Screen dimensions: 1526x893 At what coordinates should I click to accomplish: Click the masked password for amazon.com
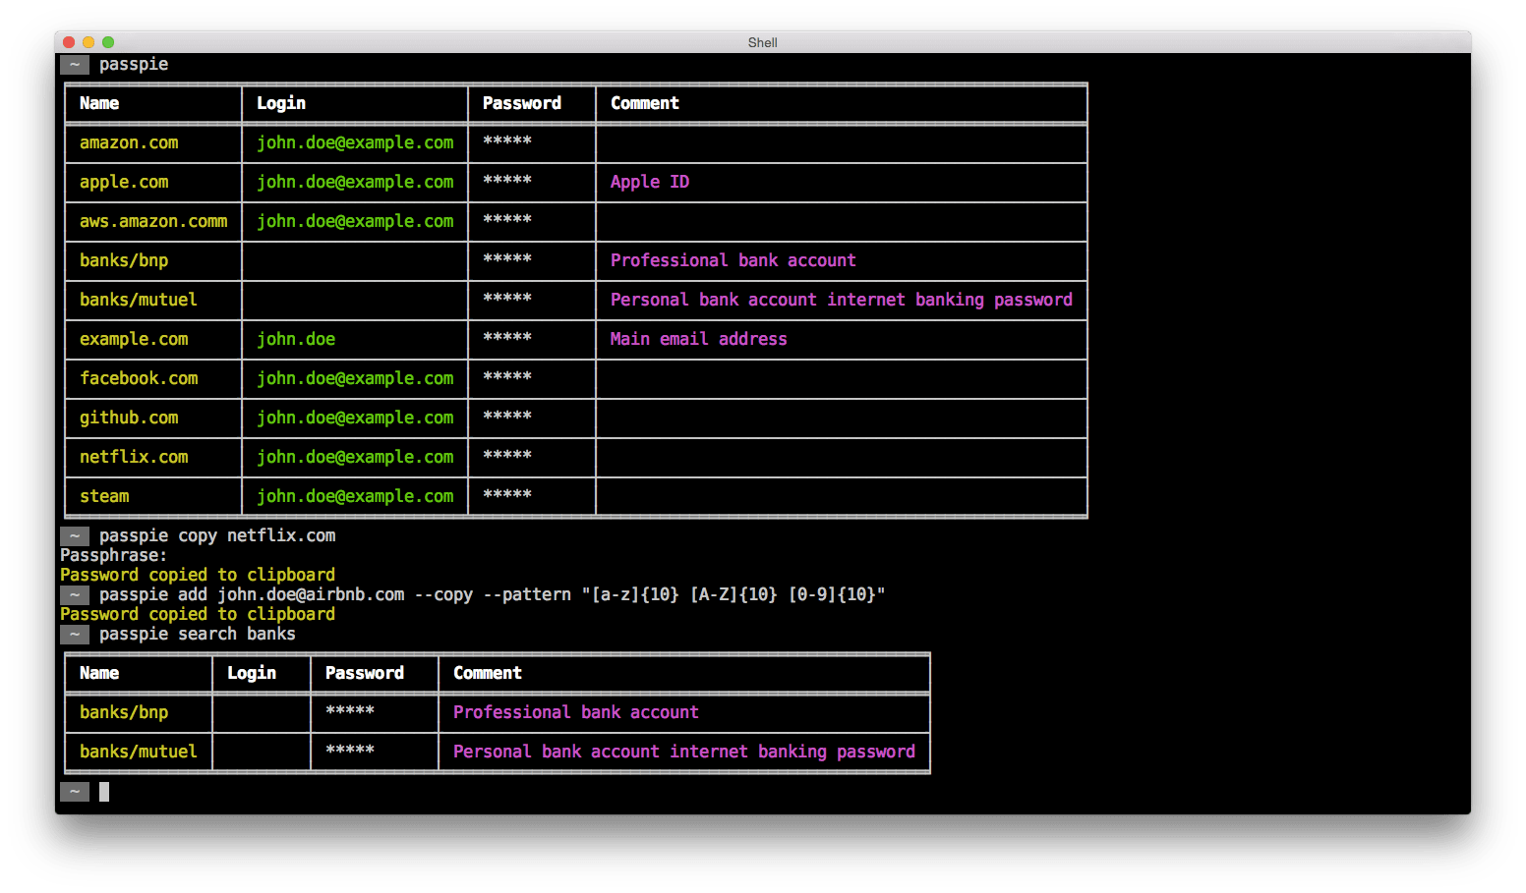tap(507, 140)
